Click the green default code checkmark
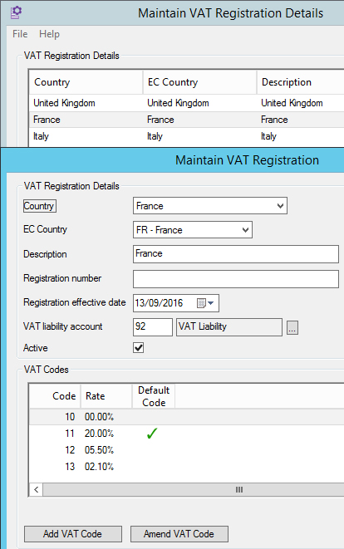Image resolution: width=344 pixels, height=549 pixels. 152,434
